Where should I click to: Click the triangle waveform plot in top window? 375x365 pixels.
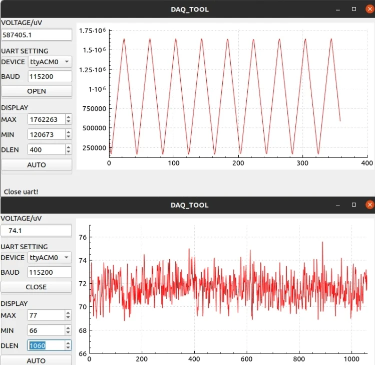[238, 94]
